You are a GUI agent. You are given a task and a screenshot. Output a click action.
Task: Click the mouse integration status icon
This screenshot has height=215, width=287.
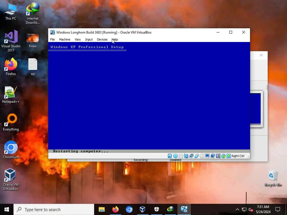click(223, 156)
